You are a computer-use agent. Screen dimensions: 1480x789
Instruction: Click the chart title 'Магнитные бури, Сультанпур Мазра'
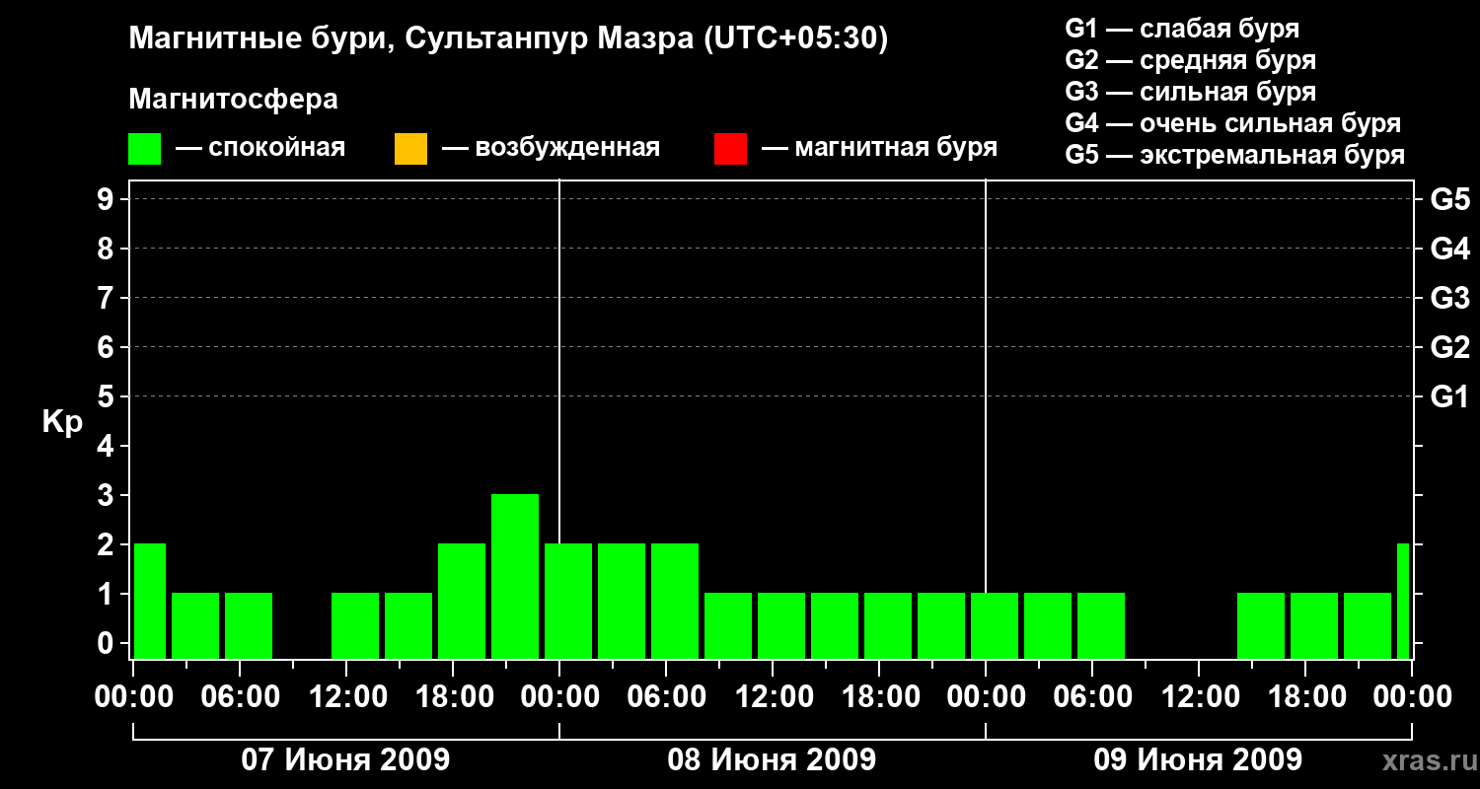[412, 39]
